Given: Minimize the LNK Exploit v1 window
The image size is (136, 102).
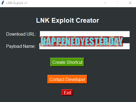Looking at the screenshot, I should click(x=105, y=3).
